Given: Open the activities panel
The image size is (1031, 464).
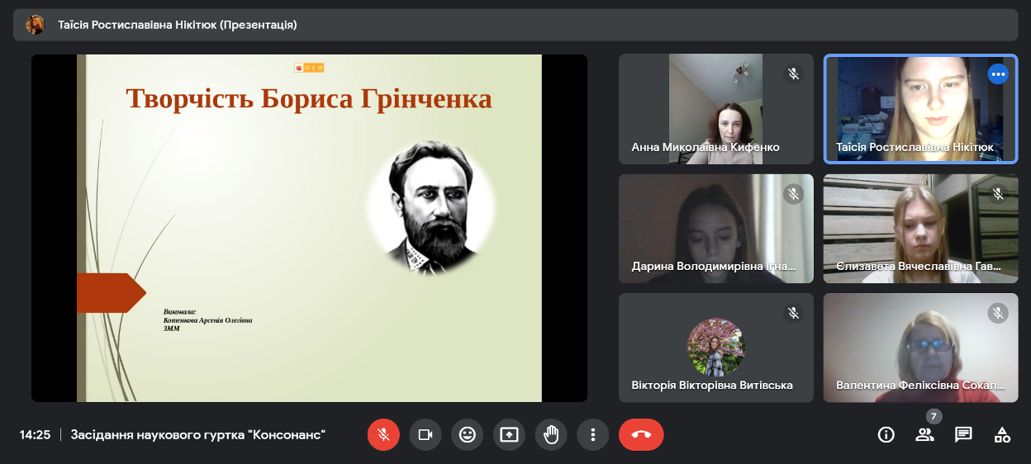Looking at the screenshot, I should pyautogui.click(x=1002, y=434).
